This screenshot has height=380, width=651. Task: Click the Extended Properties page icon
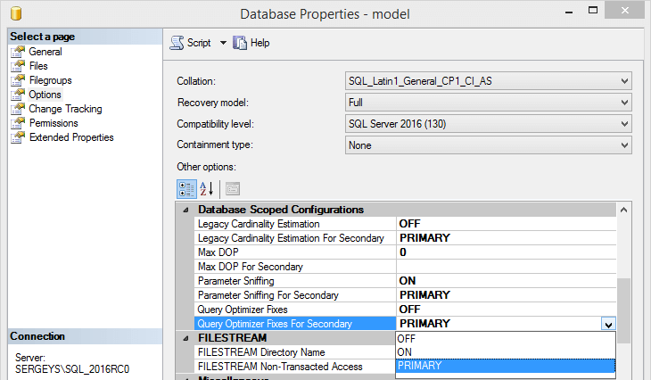point(18,137)
